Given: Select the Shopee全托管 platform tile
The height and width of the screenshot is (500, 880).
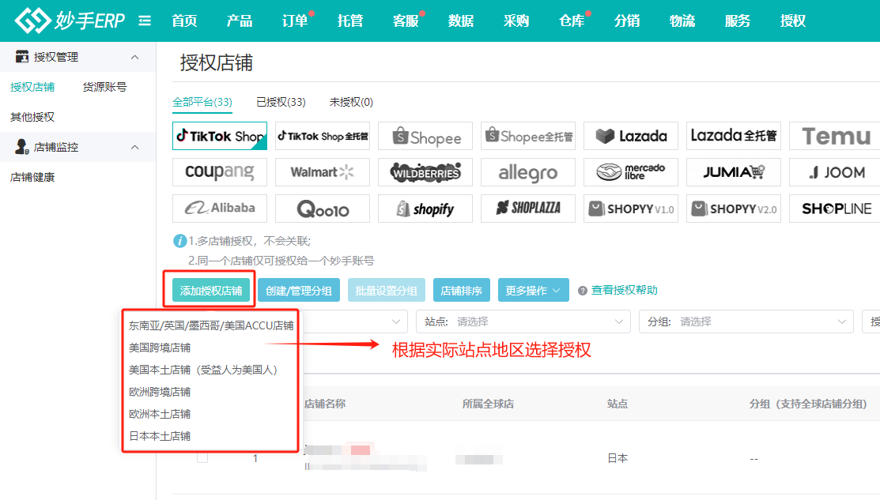Looking at the screenshot, I should tap(528, 136).
